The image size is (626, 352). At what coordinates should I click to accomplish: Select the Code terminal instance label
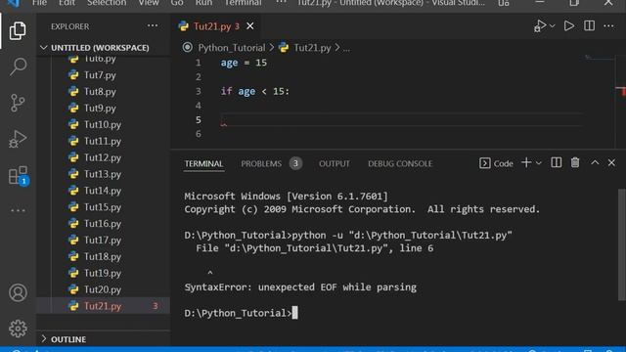[496, 163]
